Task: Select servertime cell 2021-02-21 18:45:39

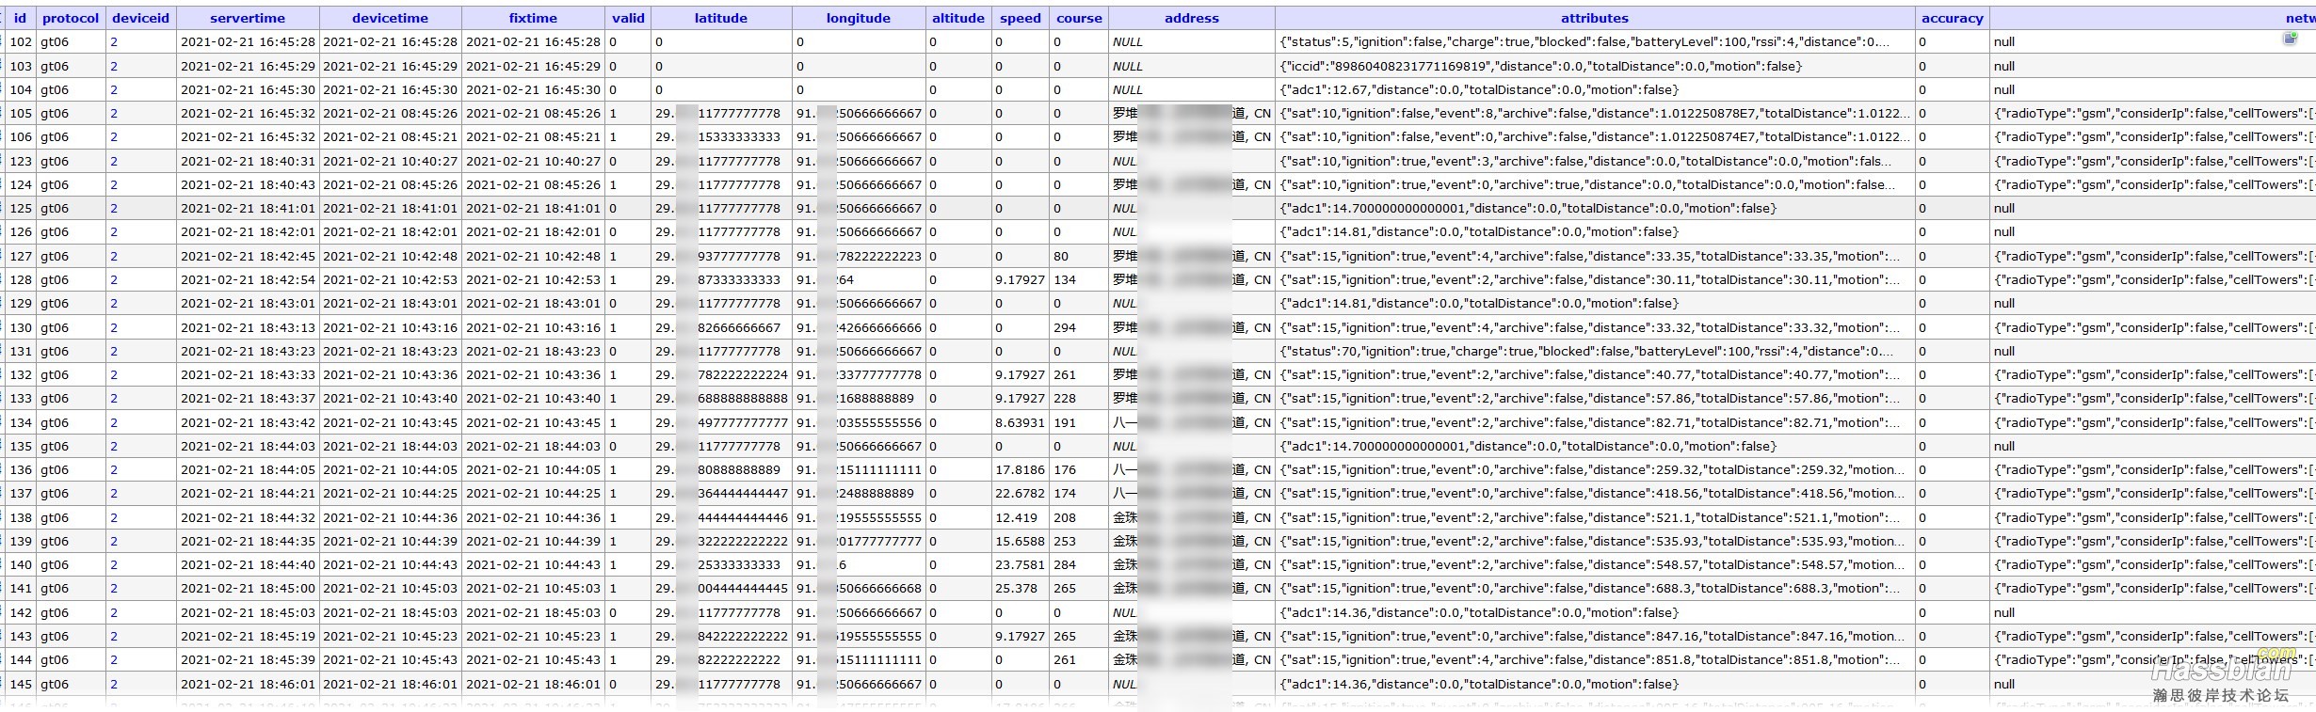Action: [248, 660]
